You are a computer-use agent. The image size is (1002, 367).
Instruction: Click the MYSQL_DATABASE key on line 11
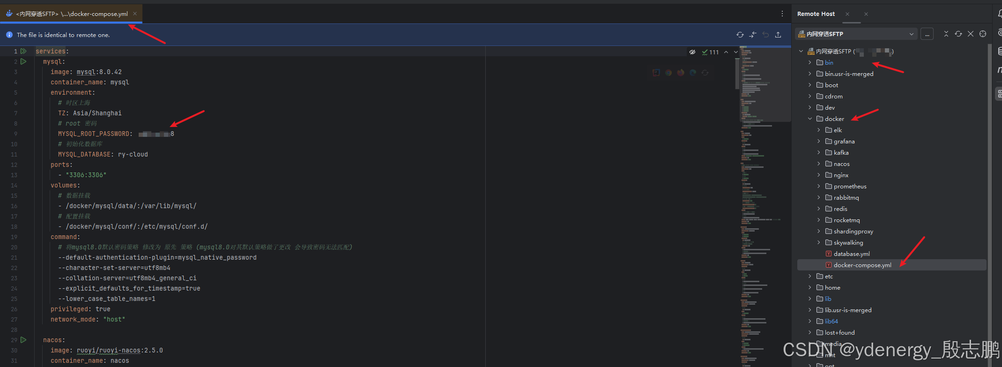click(x=84, y=154)
